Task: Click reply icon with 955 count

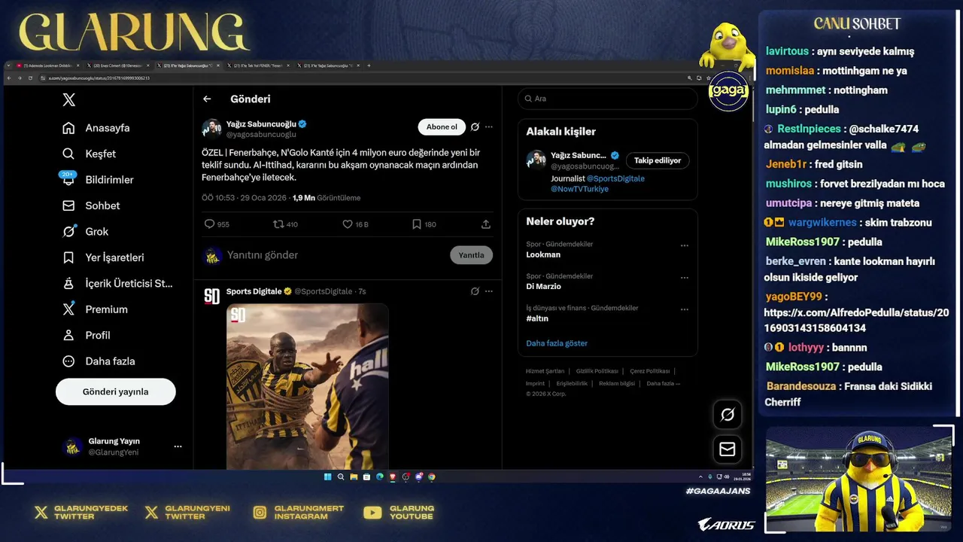Action: [x=217, y=224]
